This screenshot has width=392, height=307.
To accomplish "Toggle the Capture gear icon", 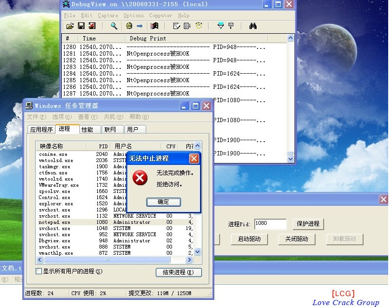I will 130,26.
